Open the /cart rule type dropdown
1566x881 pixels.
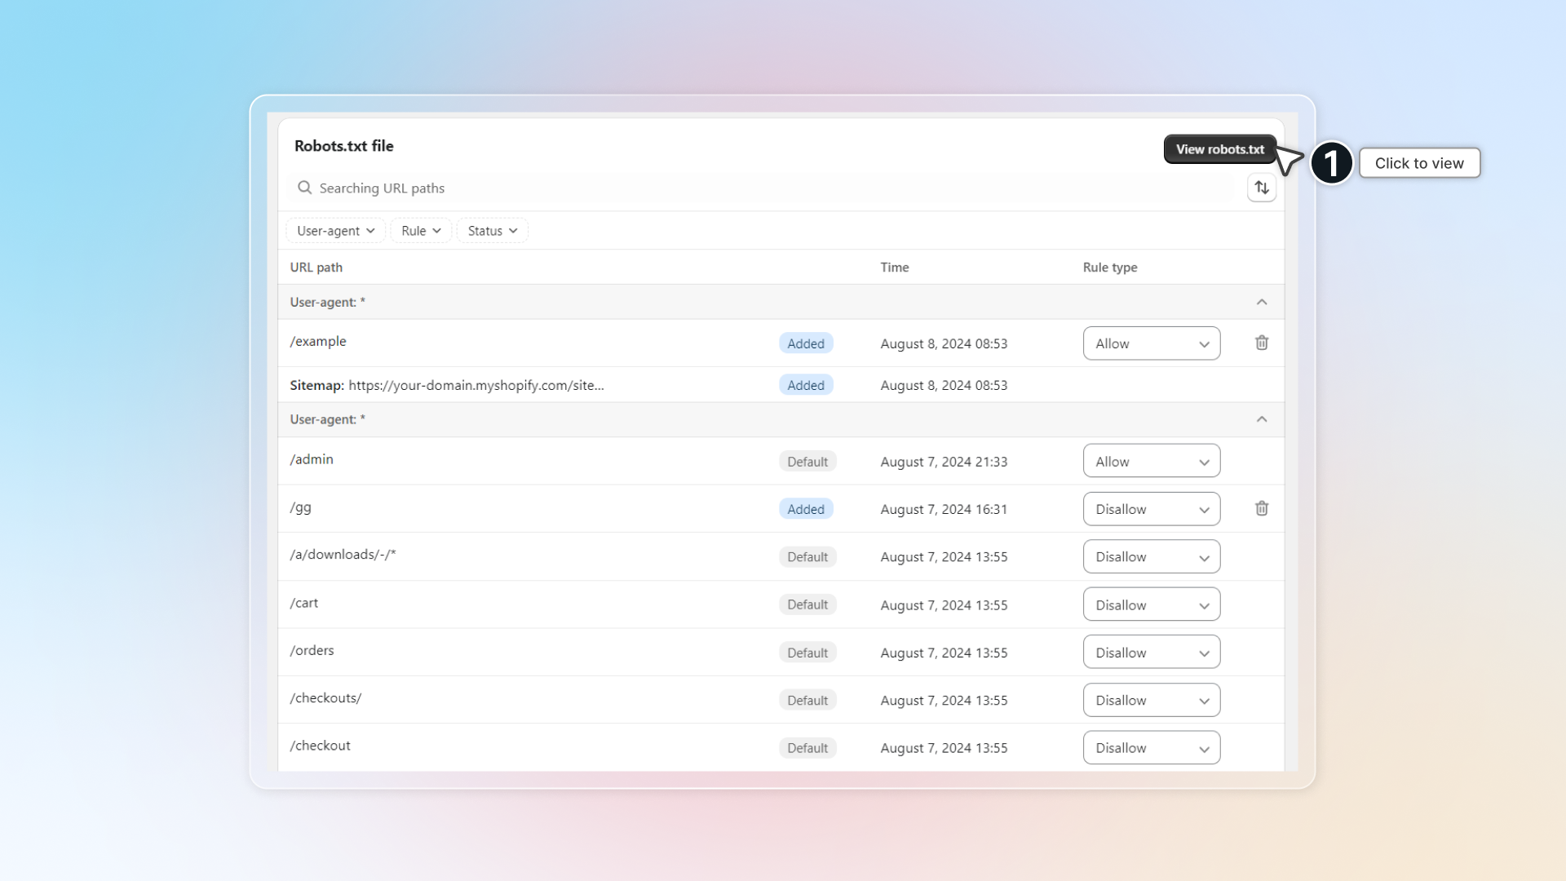click(1151, 604)
